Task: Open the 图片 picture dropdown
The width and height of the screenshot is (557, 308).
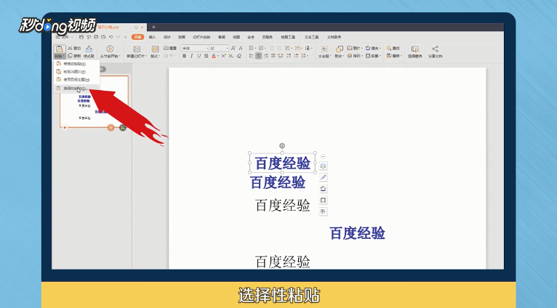Action: coord(354,48)
